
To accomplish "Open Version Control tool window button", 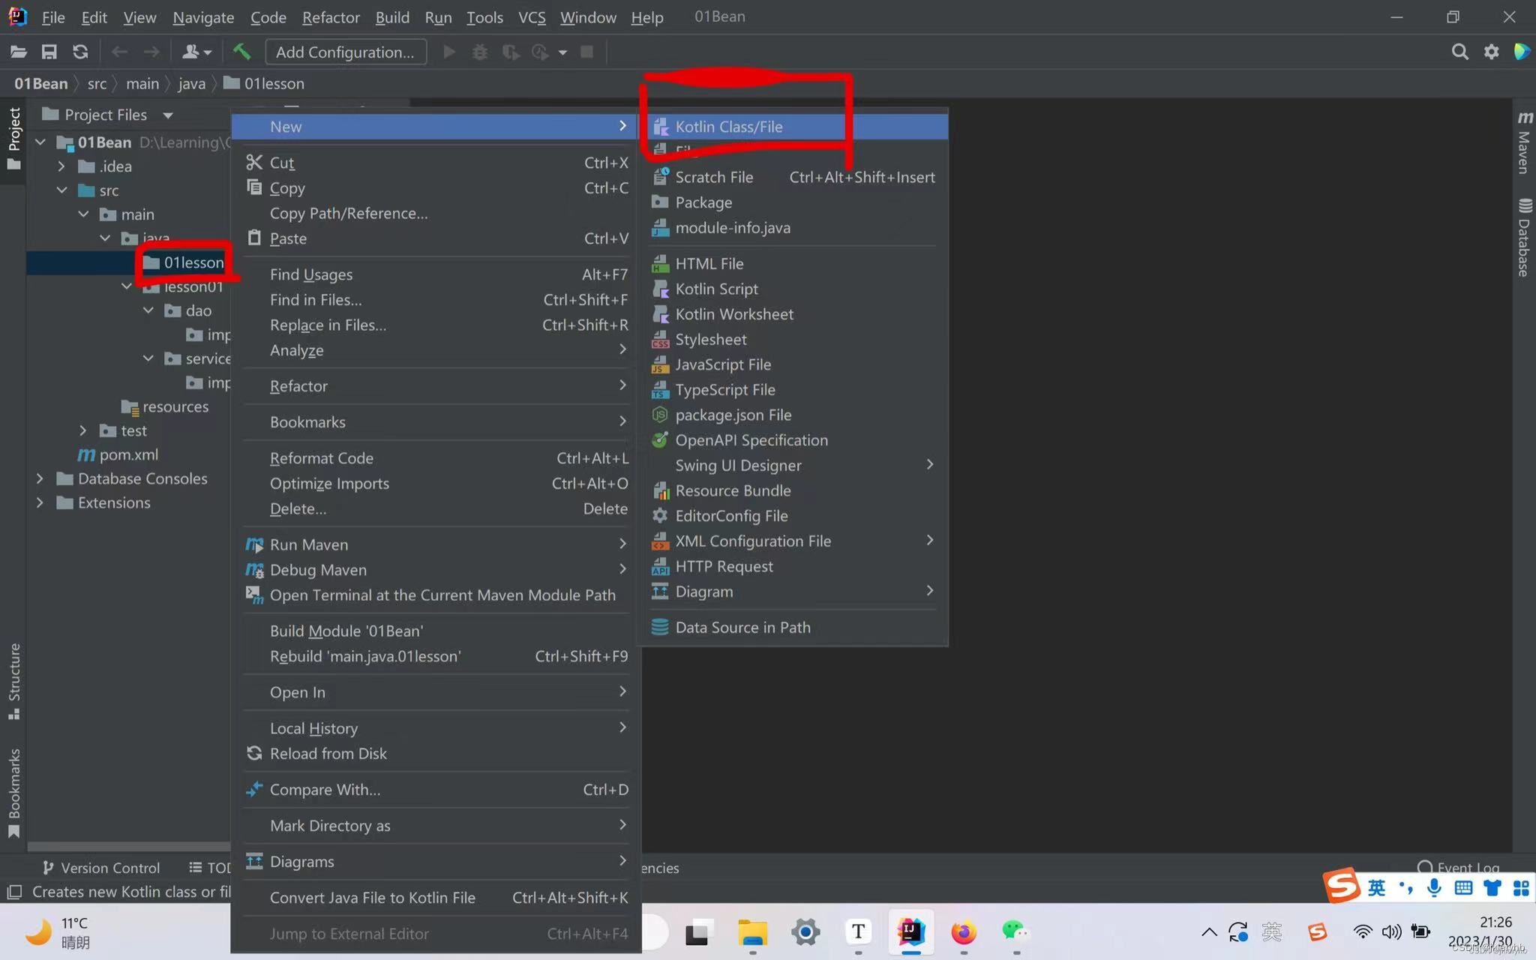I will pos(100,868).
